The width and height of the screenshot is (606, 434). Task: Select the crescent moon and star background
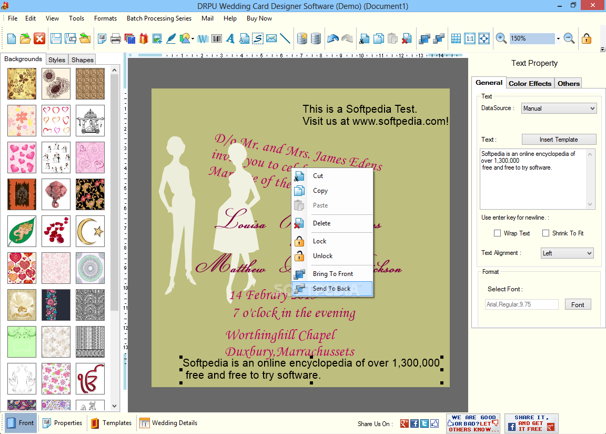[90, 231]
